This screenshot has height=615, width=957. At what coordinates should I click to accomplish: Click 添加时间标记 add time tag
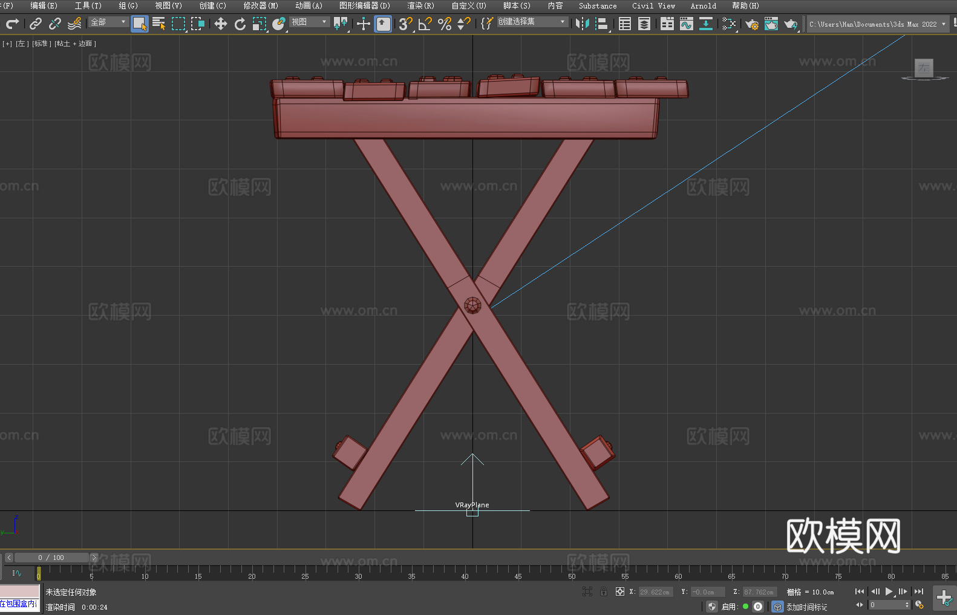coord(807,607)
